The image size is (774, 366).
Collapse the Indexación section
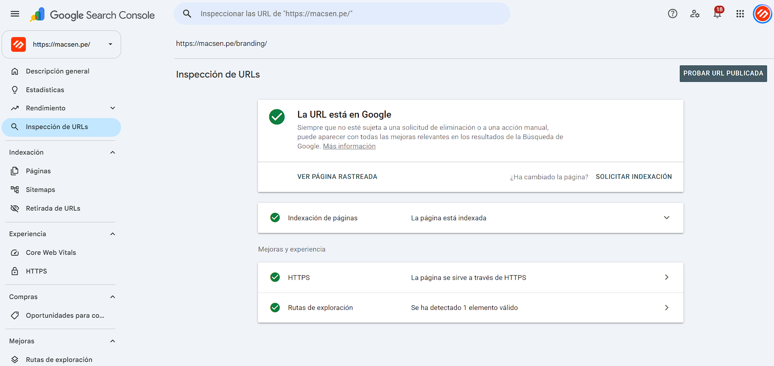(113, 152)
